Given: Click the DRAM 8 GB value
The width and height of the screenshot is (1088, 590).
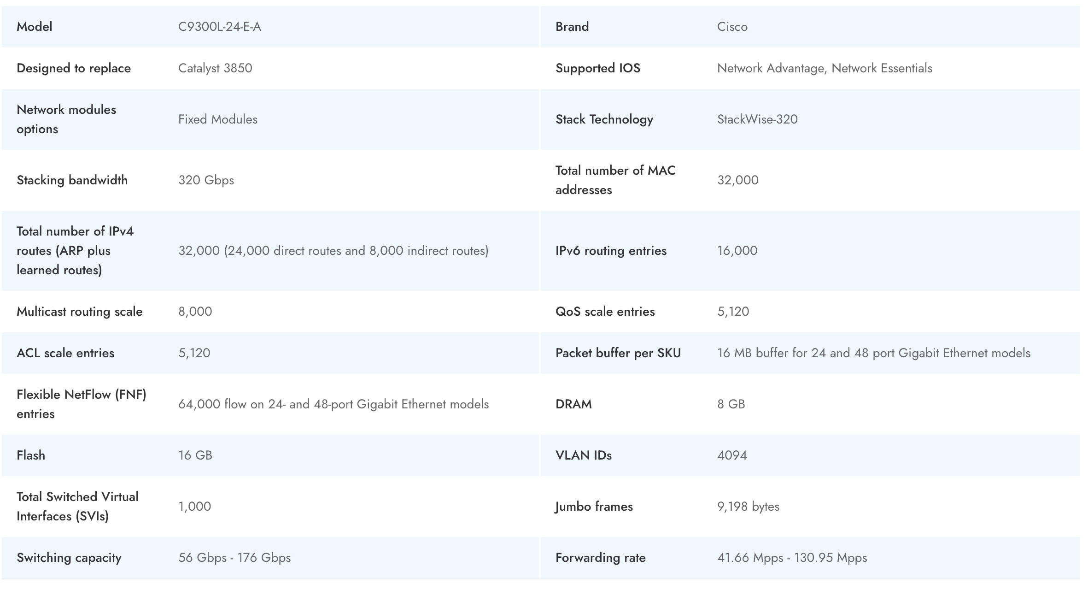Looking at the screenshot, I should pos(731,404).
